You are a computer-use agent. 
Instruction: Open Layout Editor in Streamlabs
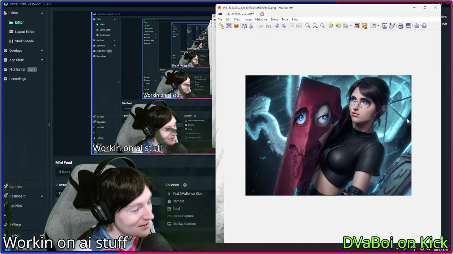click(24, 32)
